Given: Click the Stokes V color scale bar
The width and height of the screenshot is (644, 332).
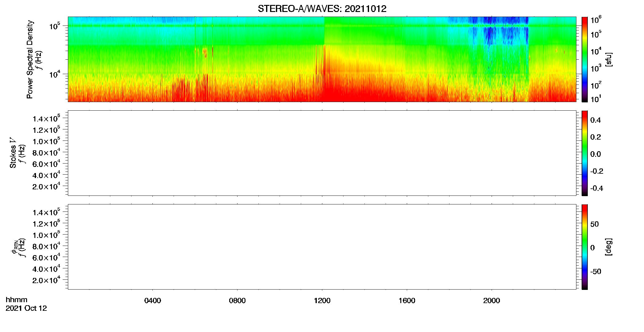Looking at the screenshot, I should coord(585,153).
